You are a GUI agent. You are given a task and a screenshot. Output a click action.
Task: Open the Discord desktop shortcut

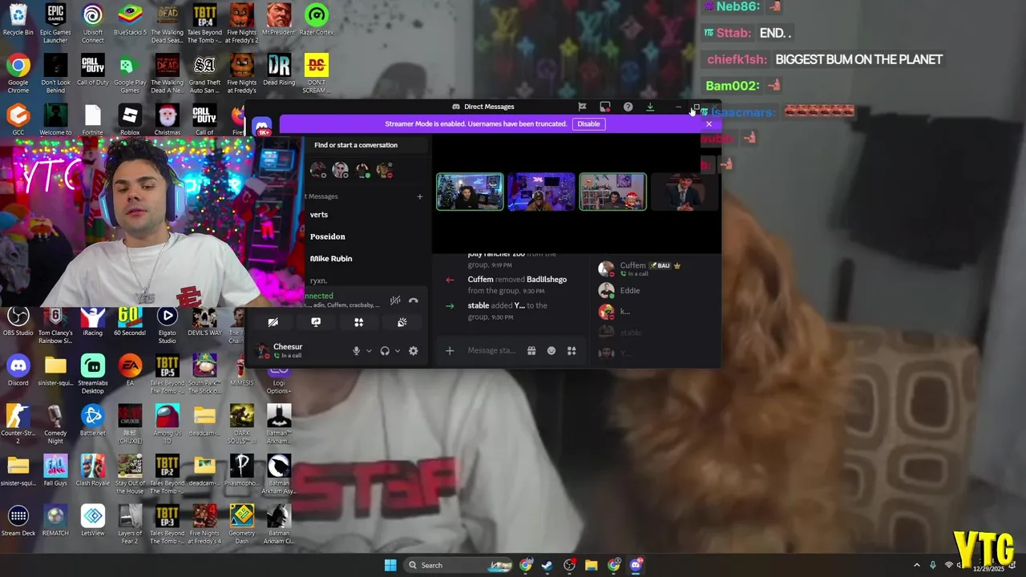coord(18,372)
